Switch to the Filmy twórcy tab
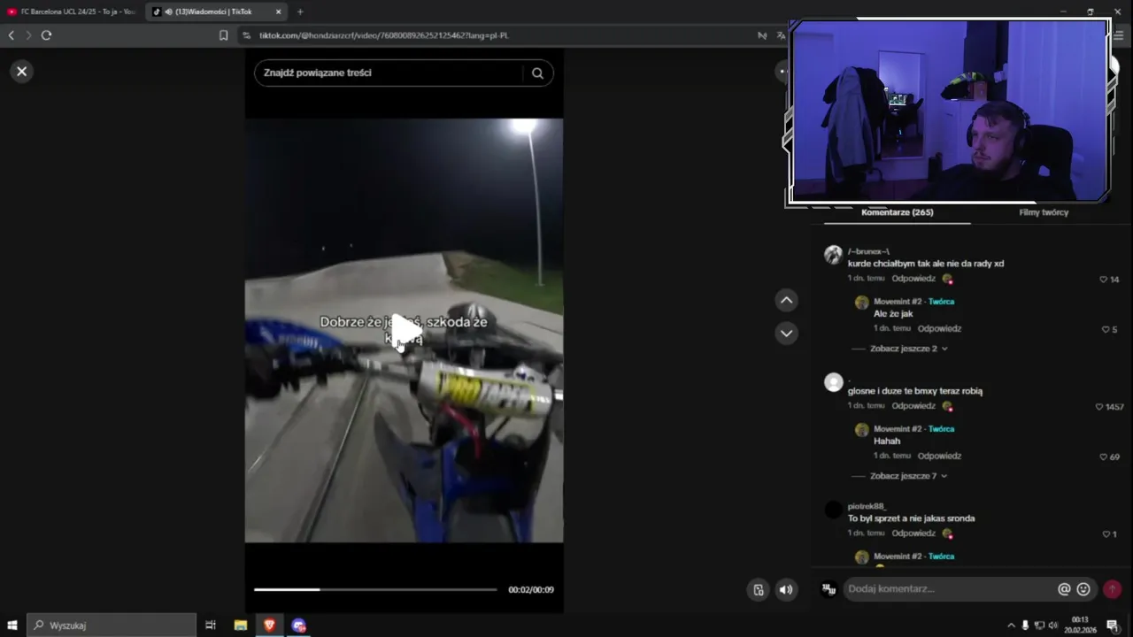 (1044, 212)
